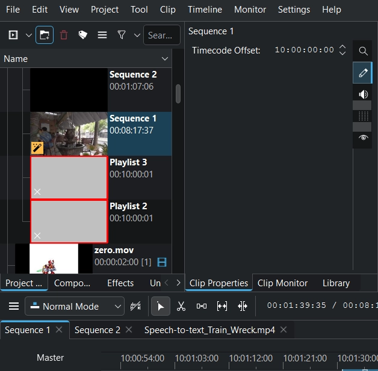Choose the Slip tool in timeline toolbar
378x371 pixels.
pos(222,306)
